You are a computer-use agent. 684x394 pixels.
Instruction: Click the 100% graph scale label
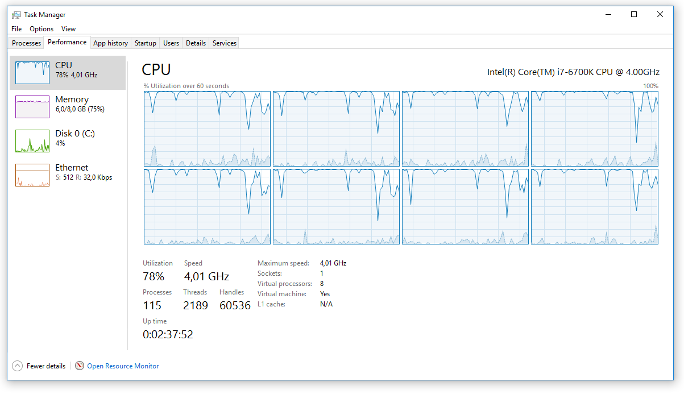click(x=650, y=86)
